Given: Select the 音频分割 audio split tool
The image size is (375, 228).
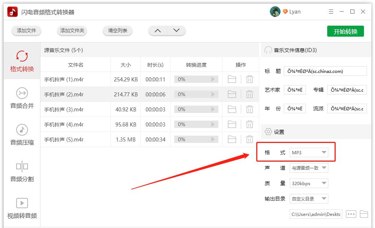Looking at the screenshot, I should pos(22,172).
